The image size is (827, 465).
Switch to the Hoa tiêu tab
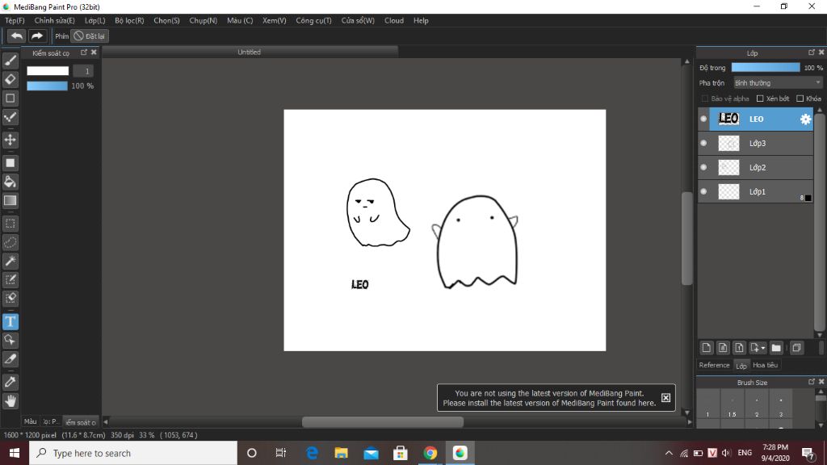(765, 365)
